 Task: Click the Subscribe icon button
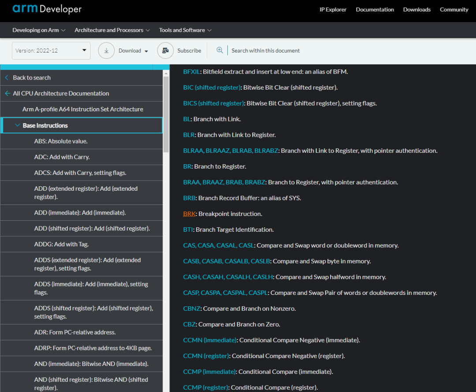165,51
